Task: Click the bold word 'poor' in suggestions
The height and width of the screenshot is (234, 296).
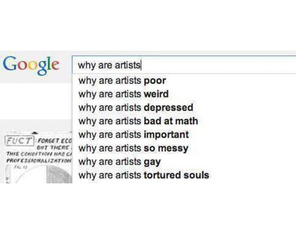Action: (x=155, y=81)
